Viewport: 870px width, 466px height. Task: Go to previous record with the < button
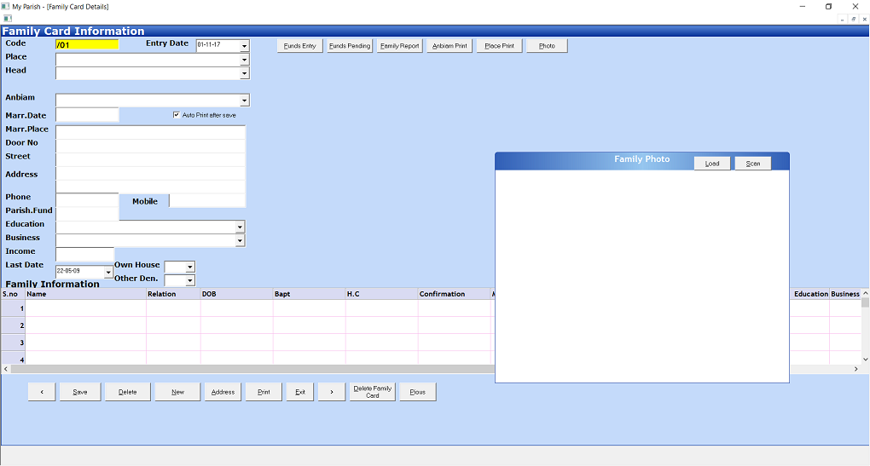(x=42, y=392)
